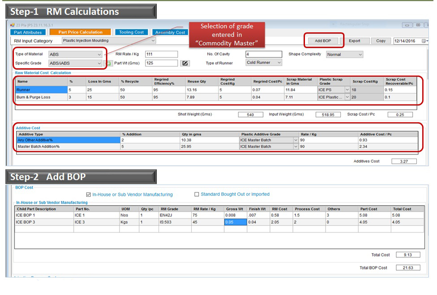Viewport: 437px width, 295px height.
Task: Click the refresh icon next to Specific Grade
Action: click(109, 64)
